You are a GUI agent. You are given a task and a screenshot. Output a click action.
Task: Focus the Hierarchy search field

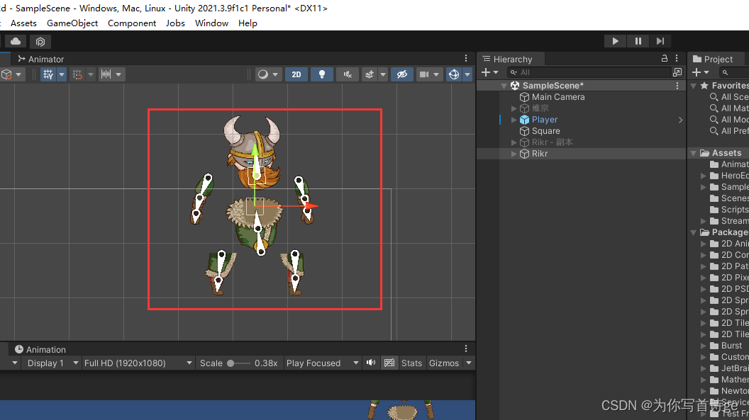coord(589,72)
